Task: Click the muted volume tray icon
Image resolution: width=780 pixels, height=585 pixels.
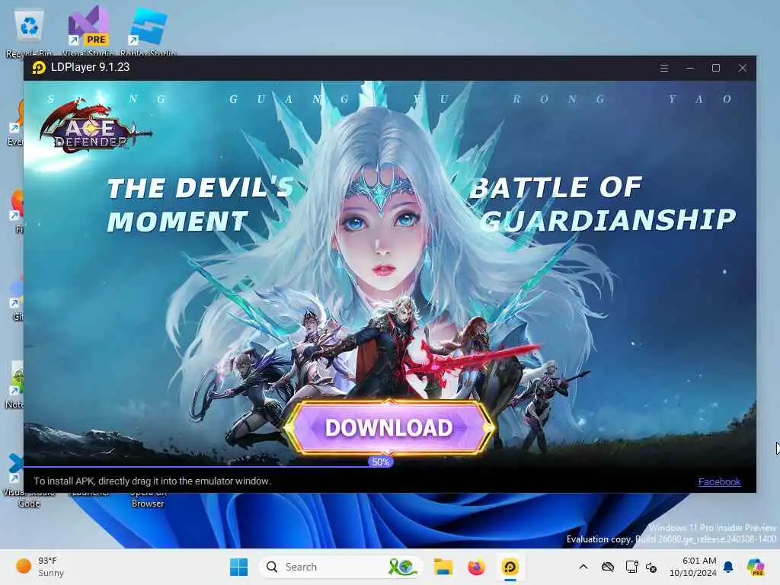Action: [651, 567]
